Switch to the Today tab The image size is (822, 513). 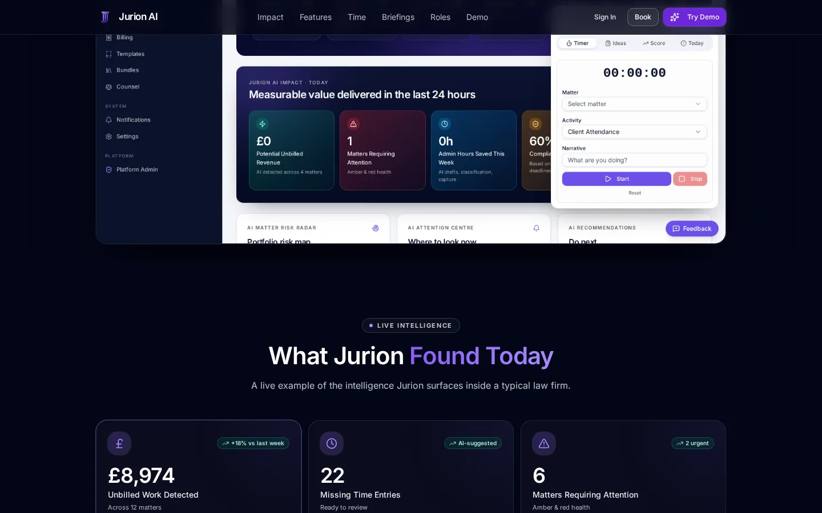[x=692, y=43]
